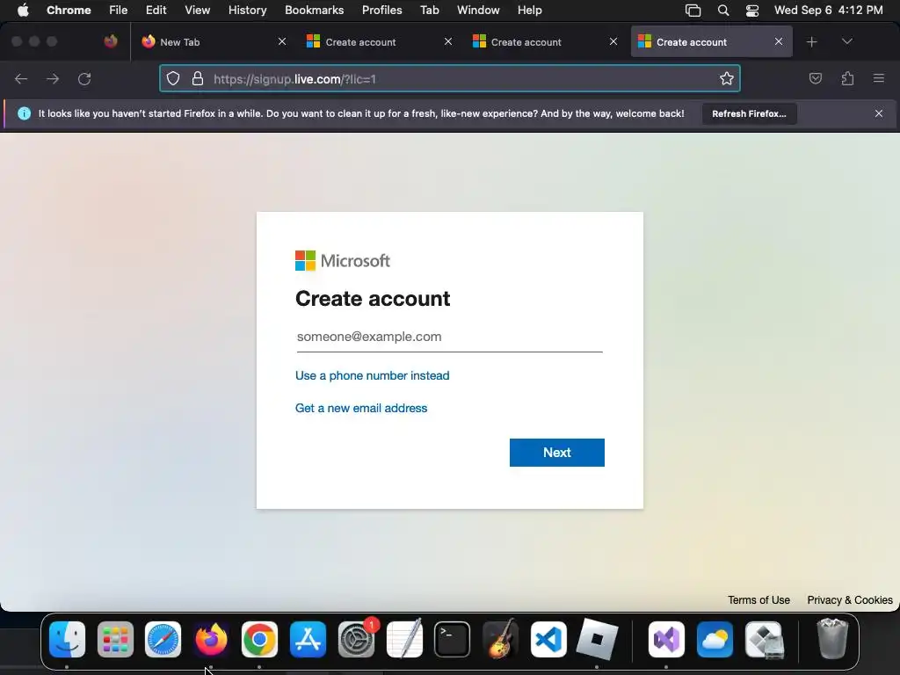Click Get a new email address
The width and height of the screenshot is (900, 675).
click(x=361, y=408)
